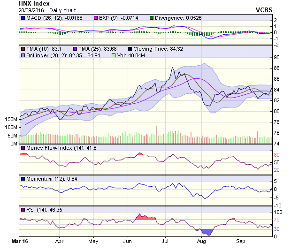This screenshot has height=251, width=291.
Task: Click the brown TMA (10) legend swatch
Action: [23, 48]
